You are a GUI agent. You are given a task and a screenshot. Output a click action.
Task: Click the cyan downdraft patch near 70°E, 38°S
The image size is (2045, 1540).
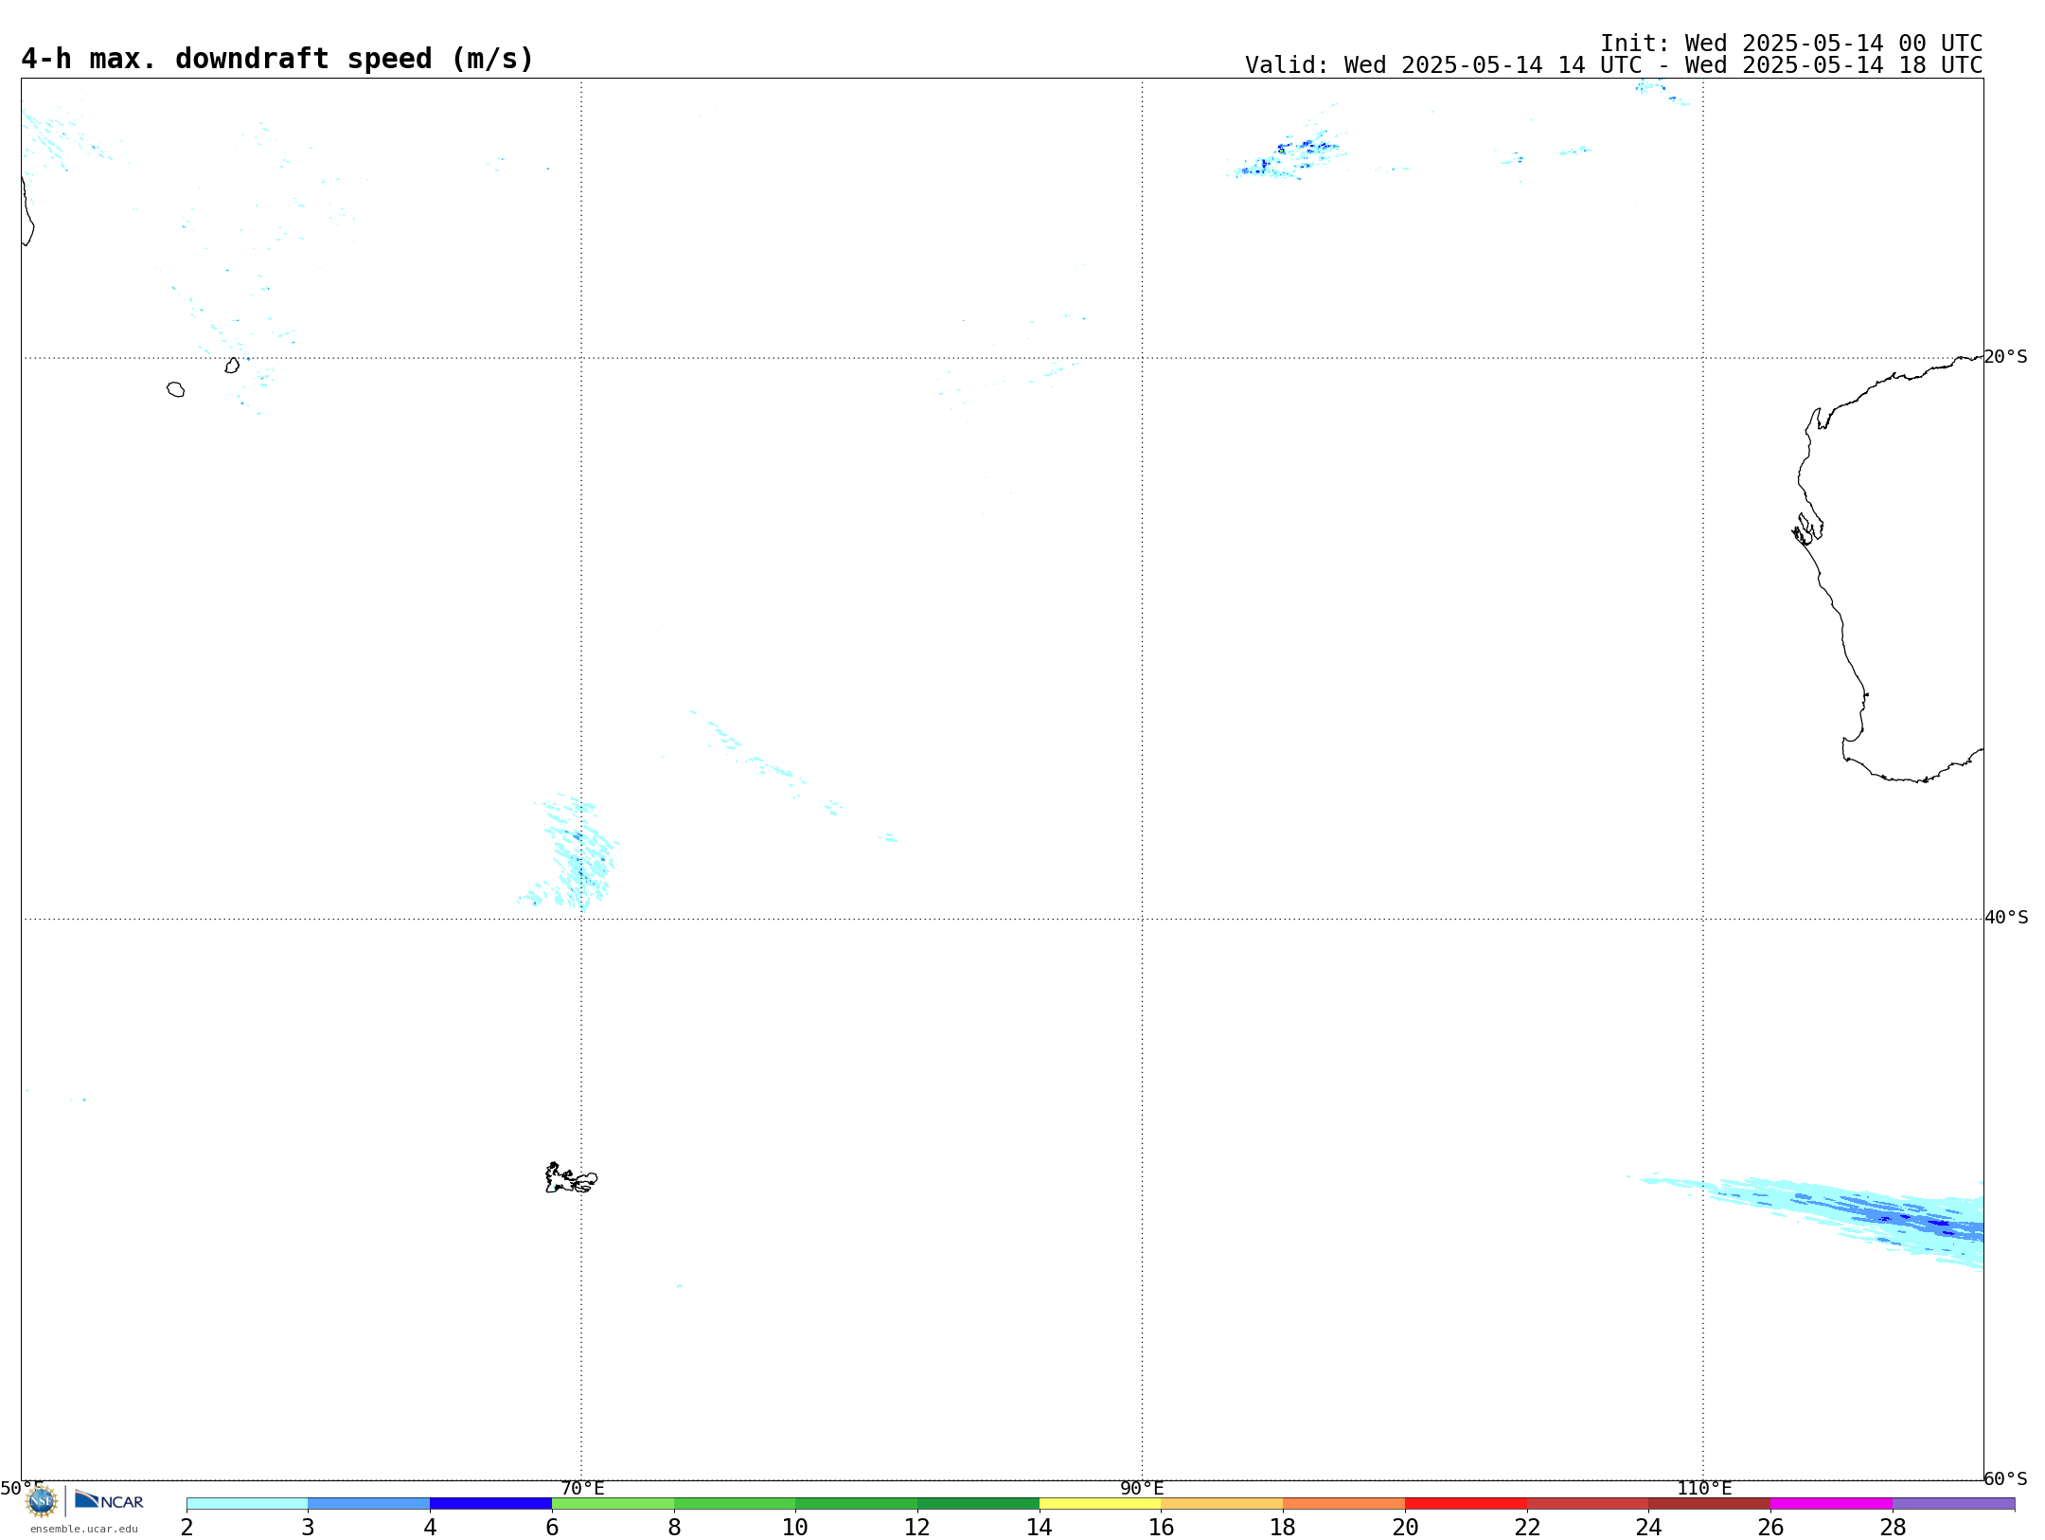[573, 854]
